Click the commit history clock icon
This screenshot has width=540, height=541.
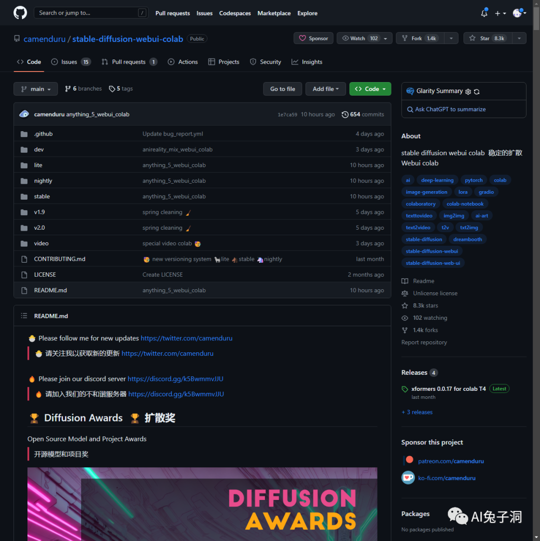pos(344,115)
